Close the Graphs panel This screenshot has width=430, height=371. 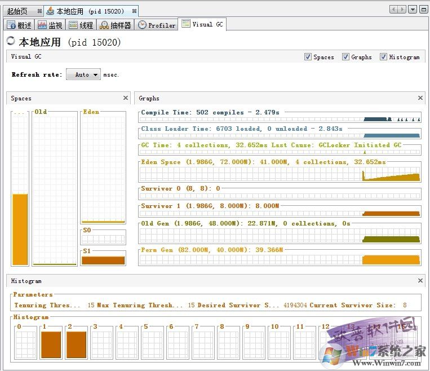[x=420, y=98]
